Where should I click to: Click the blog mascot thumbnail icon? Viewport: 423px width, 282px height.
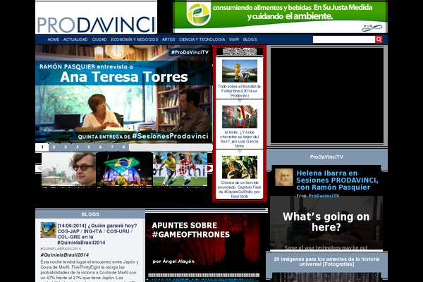click(x=48, y=230)
